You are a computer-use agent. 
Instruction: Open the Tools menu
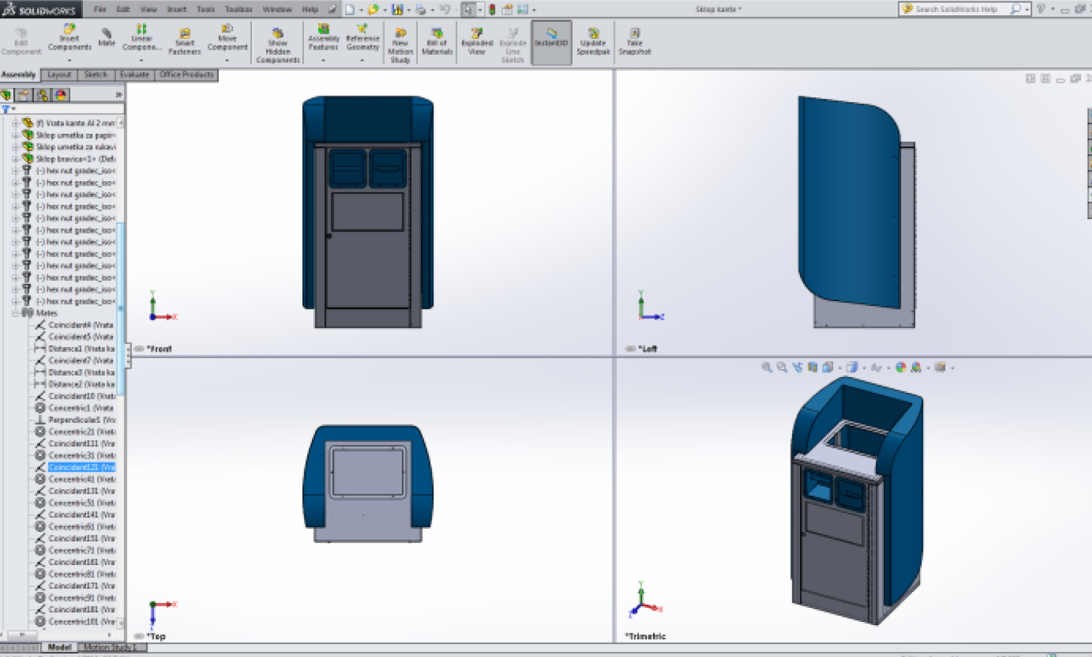click(205, 10)
